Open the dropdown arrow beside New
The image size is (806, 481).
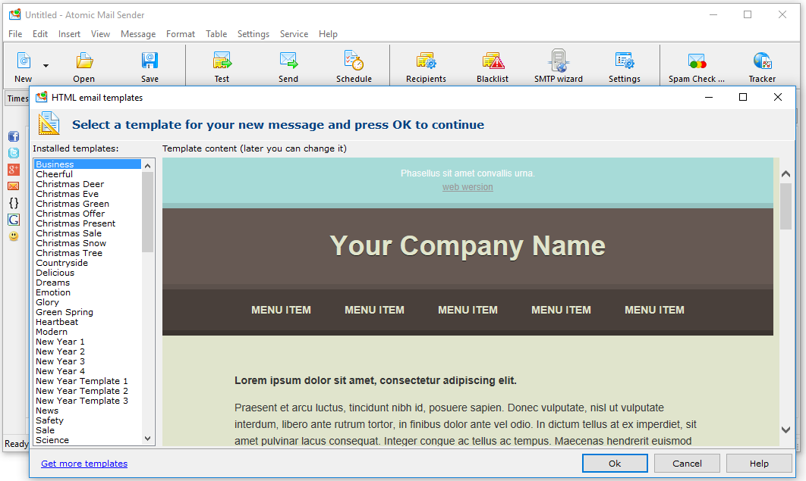(x=46, y=66)
